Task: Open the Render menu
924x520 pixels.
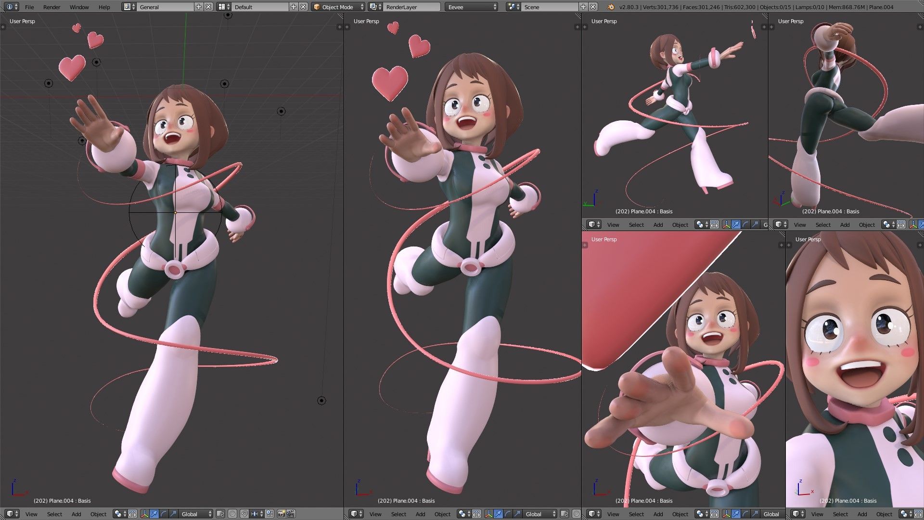Action: coord(51,7)
